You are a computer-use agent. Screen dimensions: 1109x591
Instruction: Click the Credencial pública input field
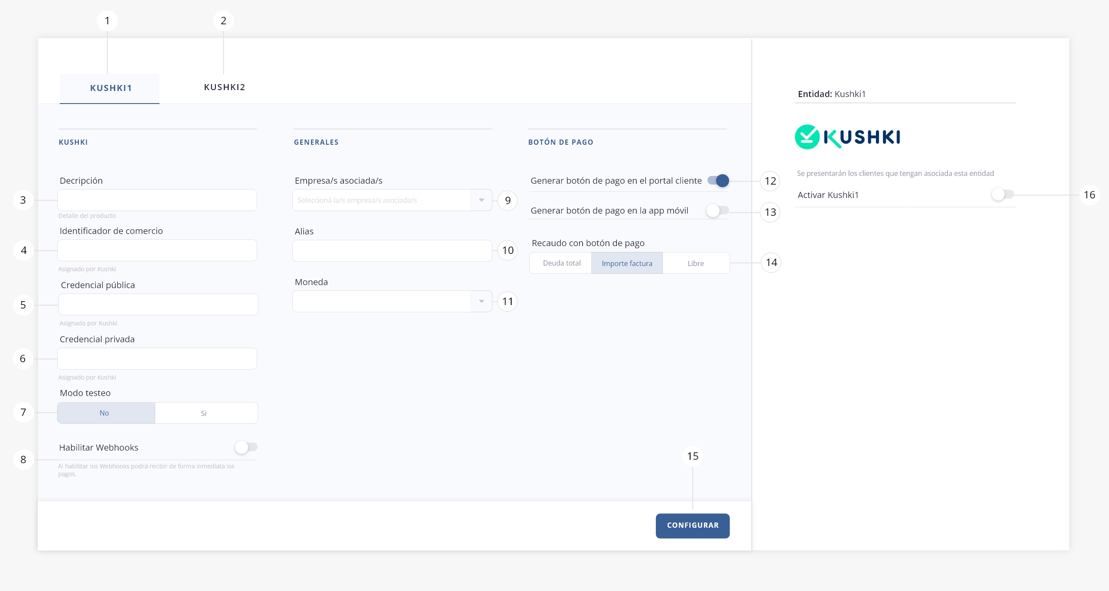pos(158,305)
